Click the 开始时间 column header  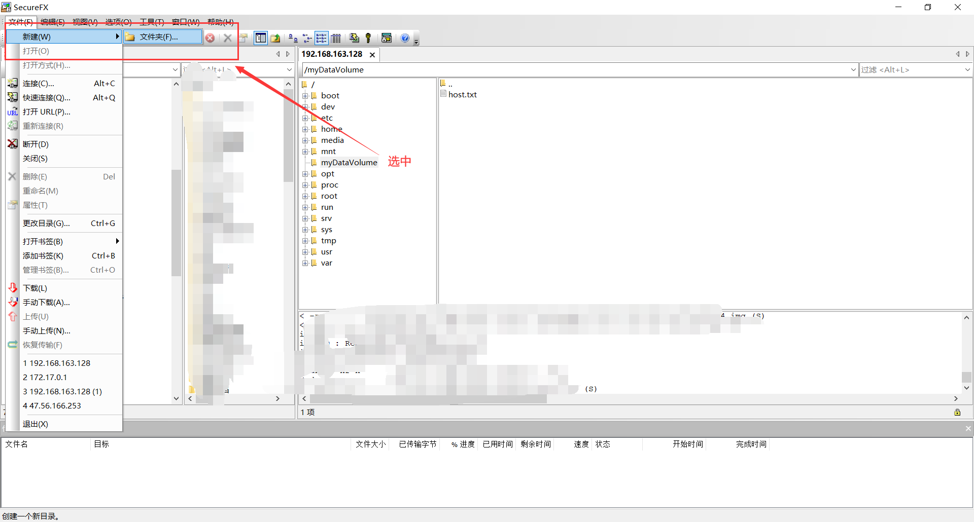[x=688, y=444]
